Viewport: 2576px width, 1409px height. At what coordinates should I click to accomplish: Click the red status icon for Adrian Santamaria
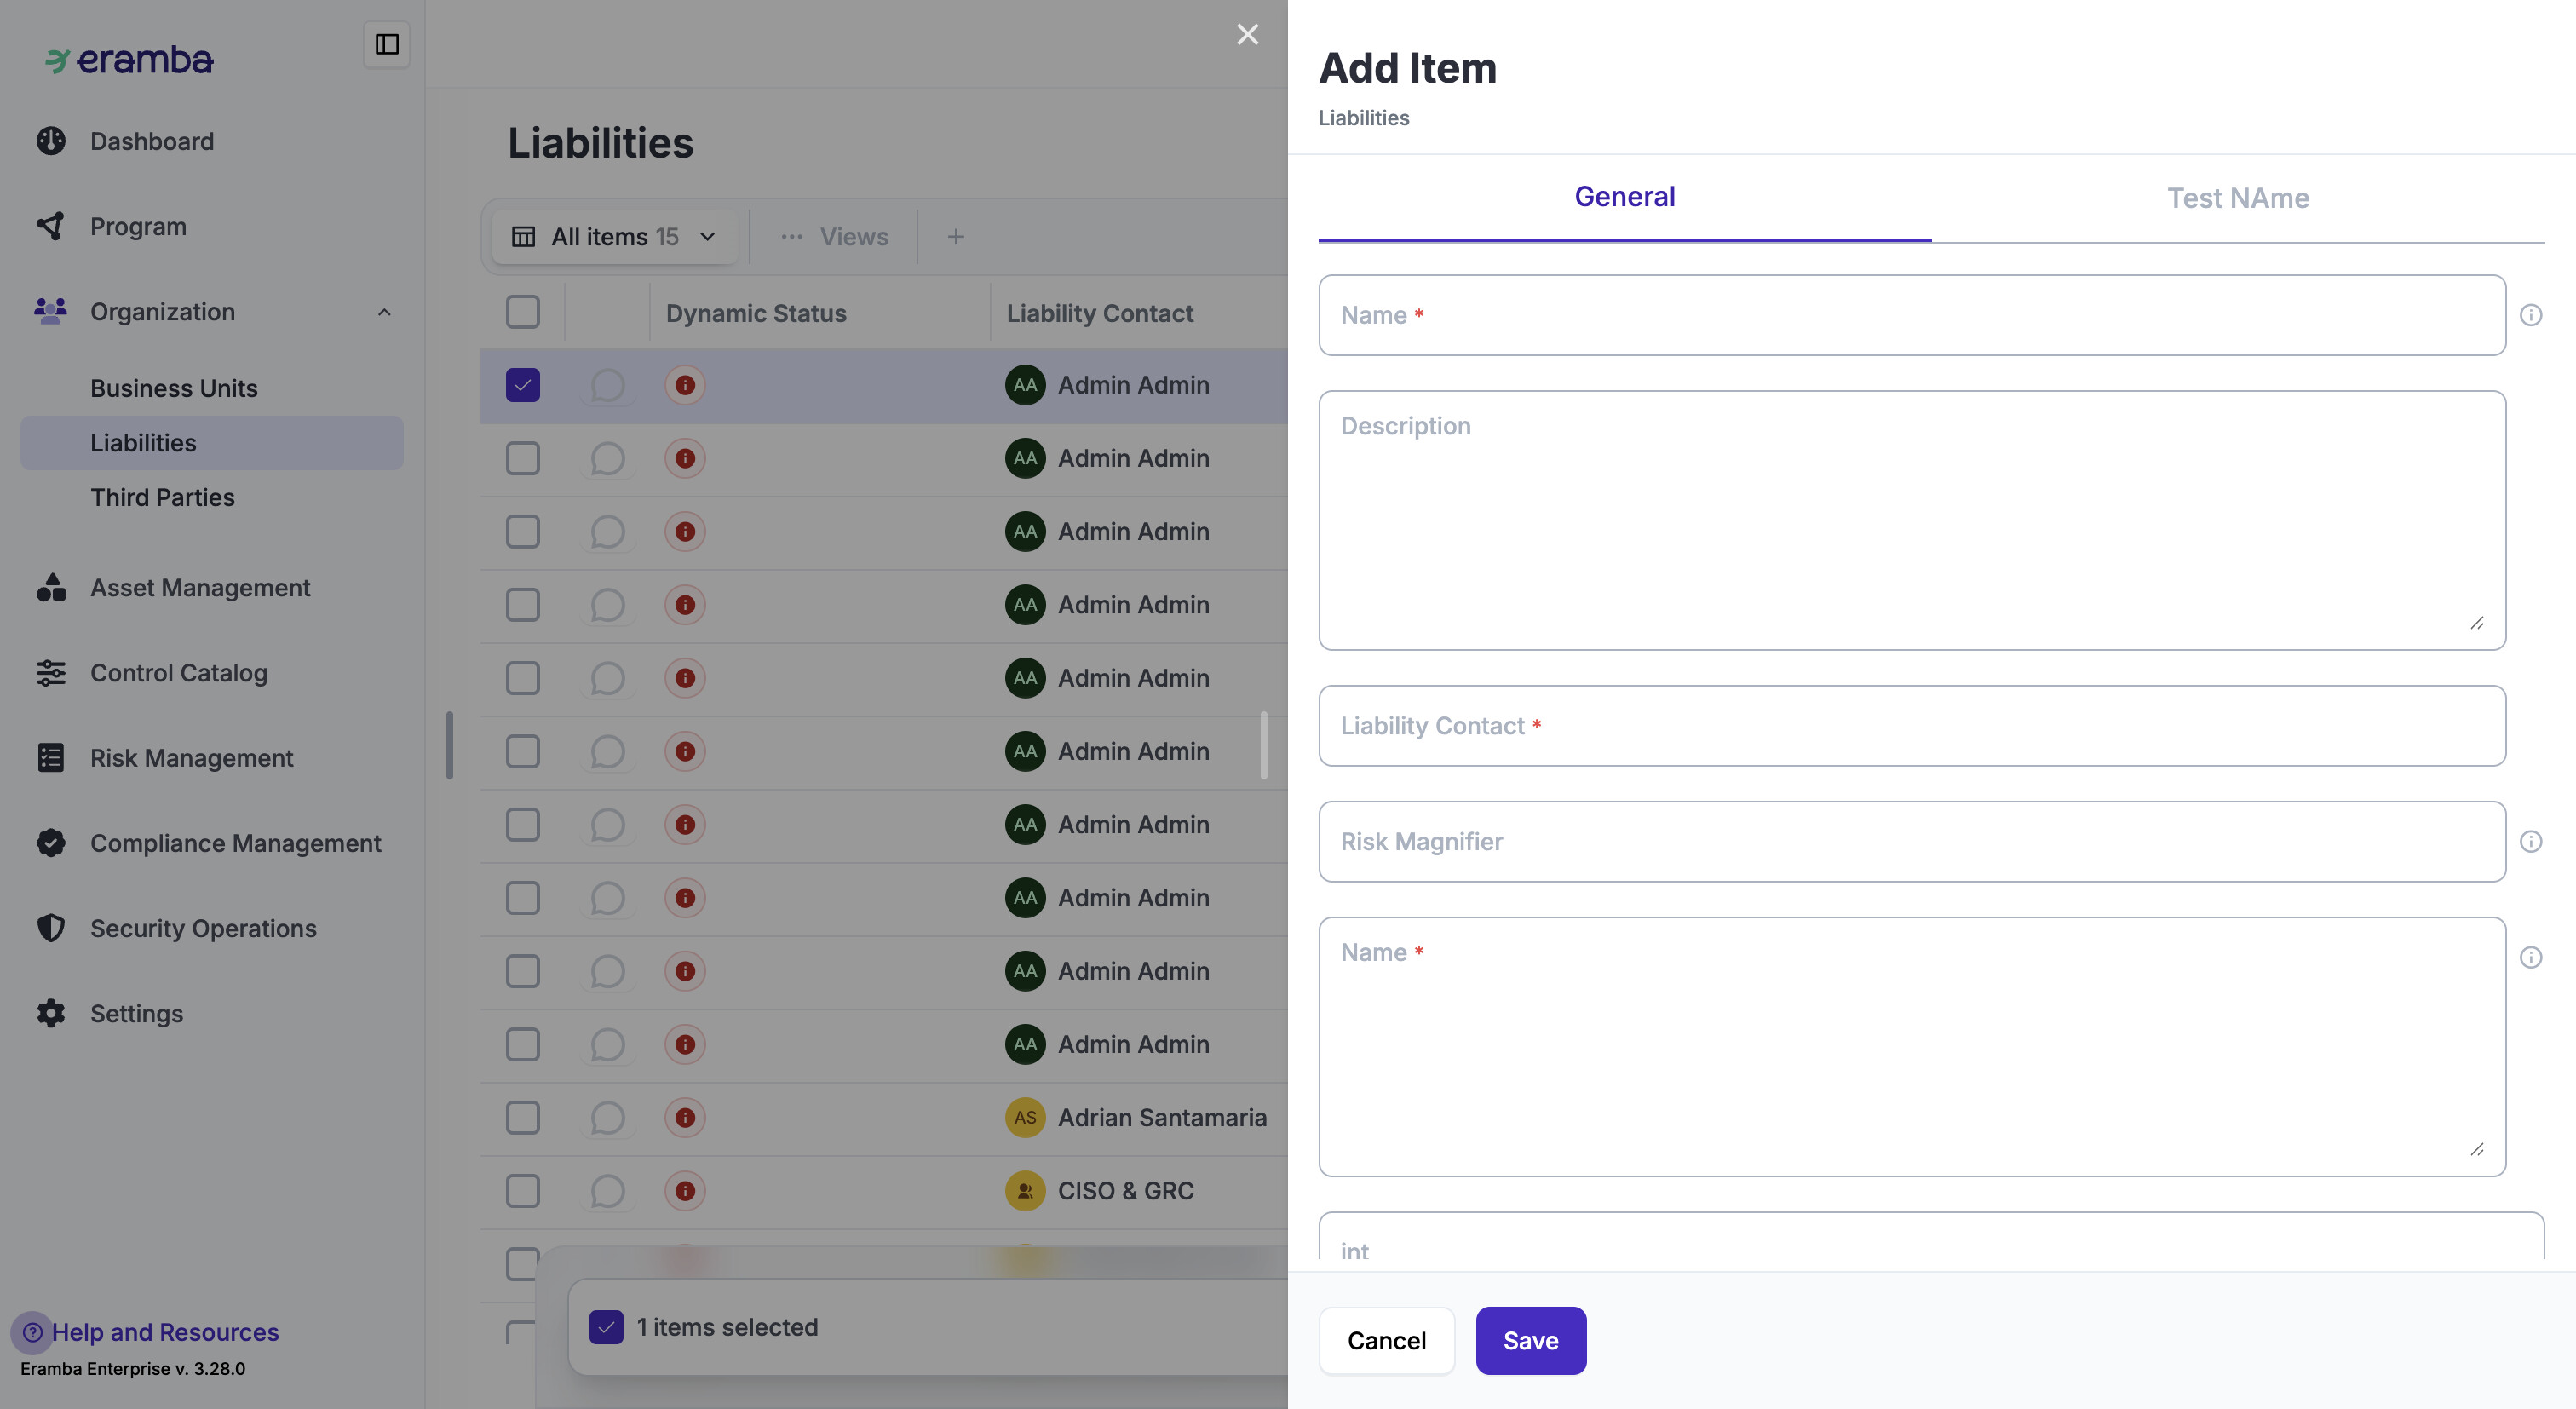(x=685, y=1118)
